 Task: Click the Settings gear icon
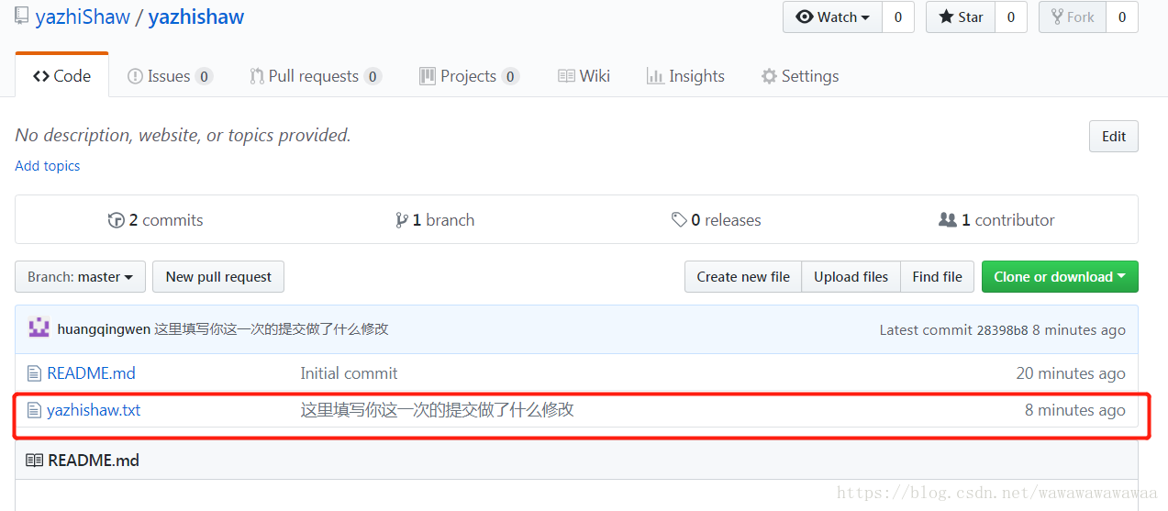pos(769,76)
